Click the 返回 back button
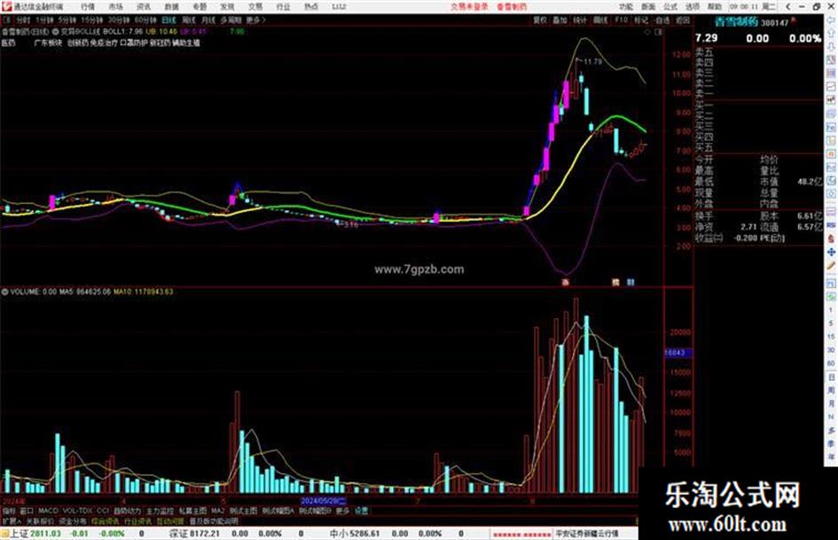The width and height of the screenshot is (838, 540). [x=683, y=20]
